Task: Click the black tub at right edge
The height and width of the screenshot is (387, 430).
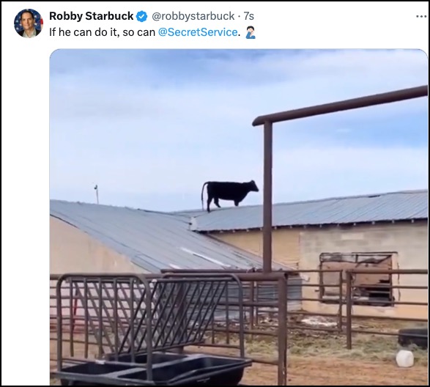Action: pyautogui.click(x=413, y=337)
